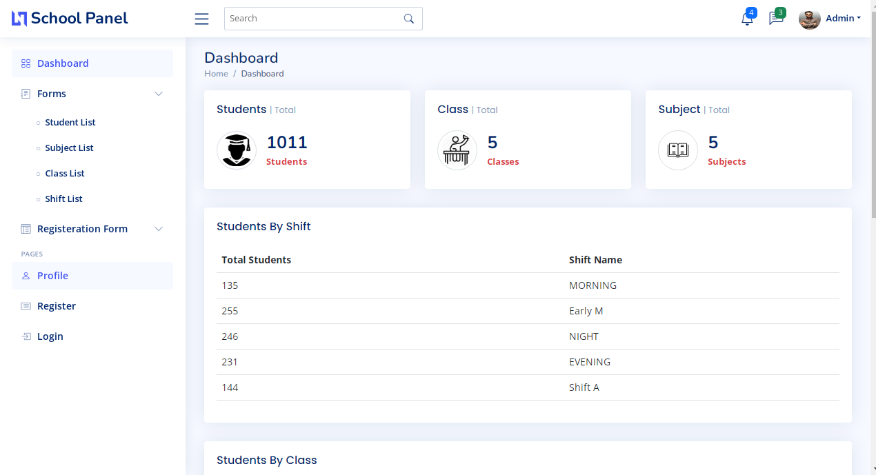Open the Profile page link
This screenshot has width=876, height=475.
[52, 276]
